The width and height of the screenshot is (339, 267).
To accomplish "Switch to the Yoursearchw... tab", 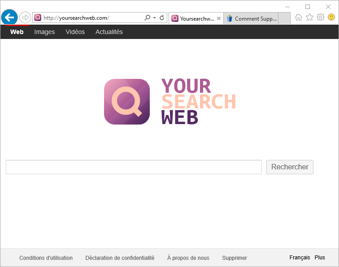I will tap(196, 18).
